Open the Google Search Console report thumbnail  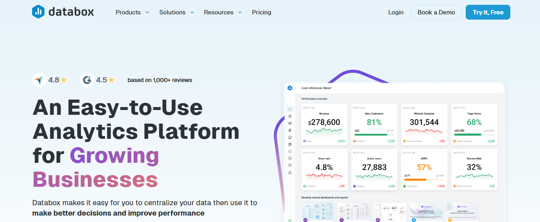click(426, 212)
